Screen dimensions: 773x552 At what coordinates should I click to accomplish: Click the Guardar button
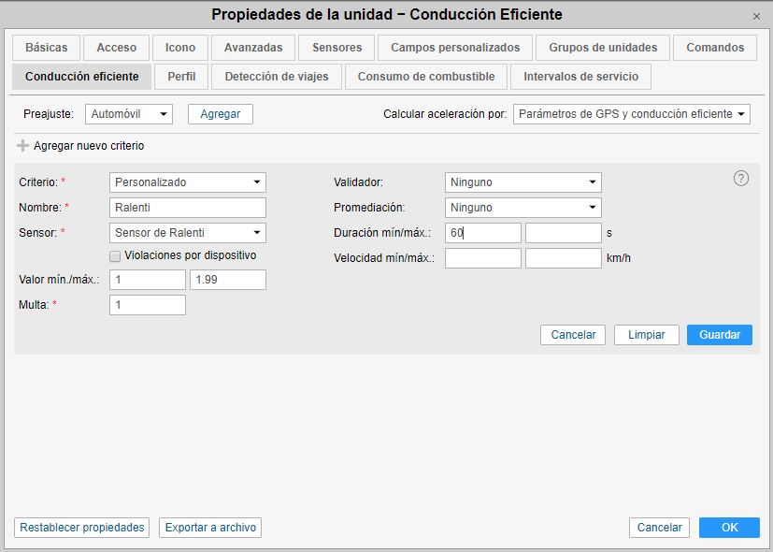719,335
